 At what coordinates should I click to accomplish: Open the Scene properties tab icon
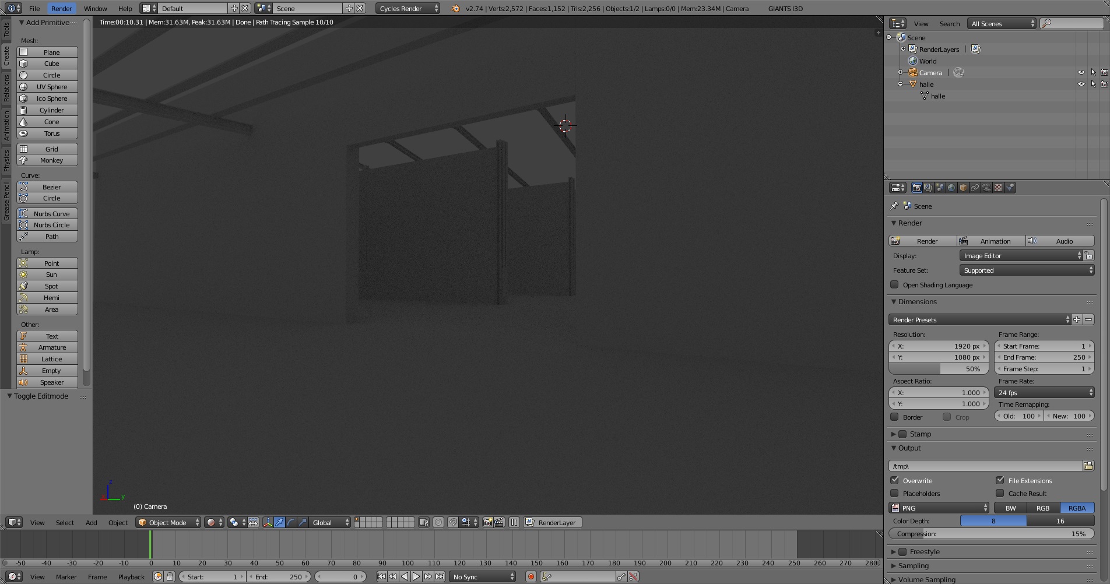click(940, 188)
